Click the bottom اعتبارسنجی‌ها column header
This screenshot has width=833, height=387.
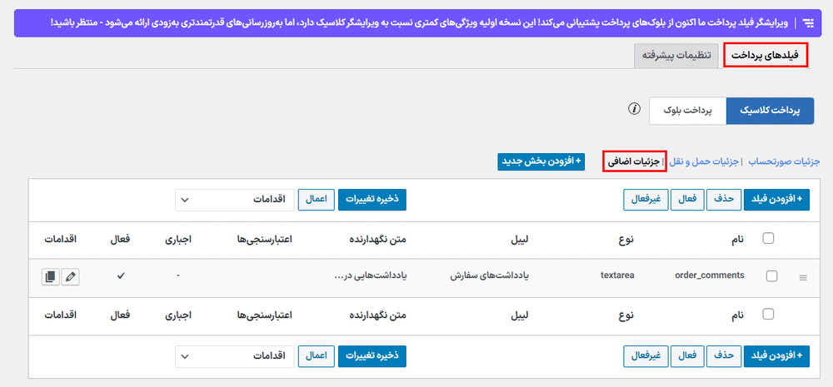point(265,315)
